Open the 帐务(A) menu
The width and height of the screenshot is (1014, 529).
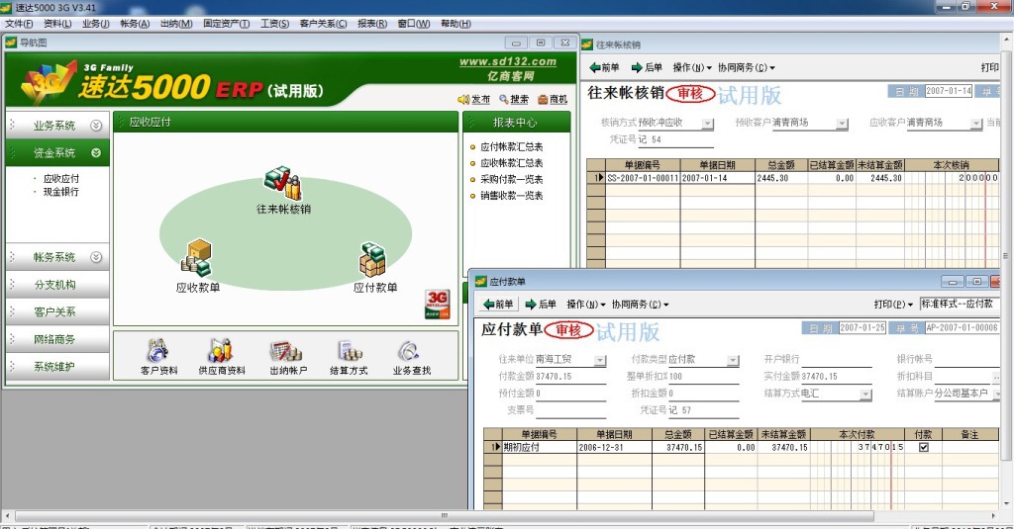(x=135, y=24)
